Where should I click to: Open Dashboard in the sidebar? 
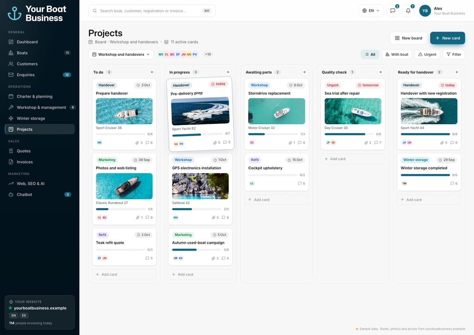click(39, 42)
